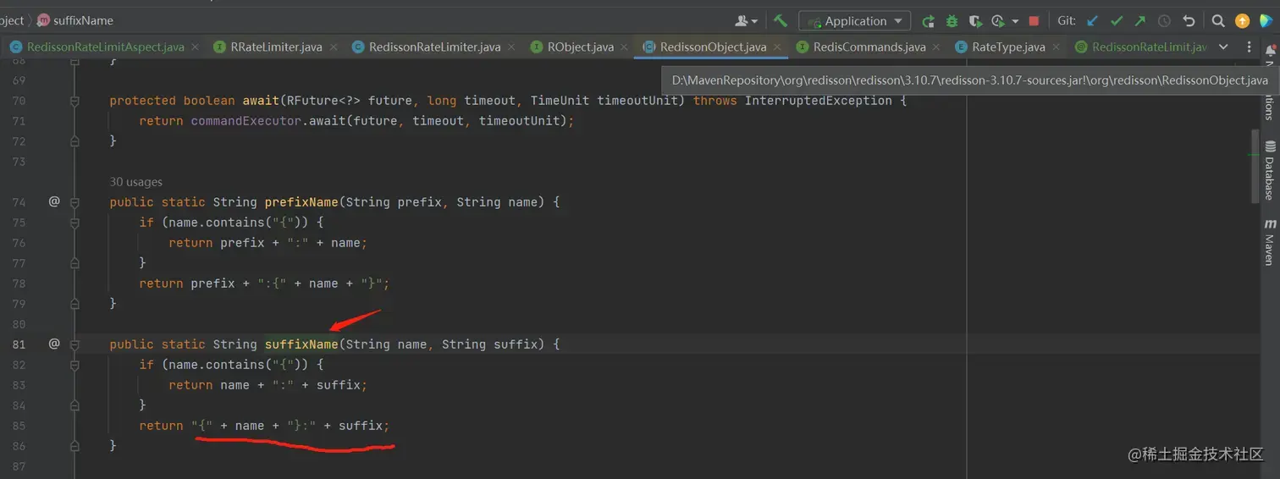Switch to RedissonRateLimitAspect.java tab

click(x=105, y=47)
